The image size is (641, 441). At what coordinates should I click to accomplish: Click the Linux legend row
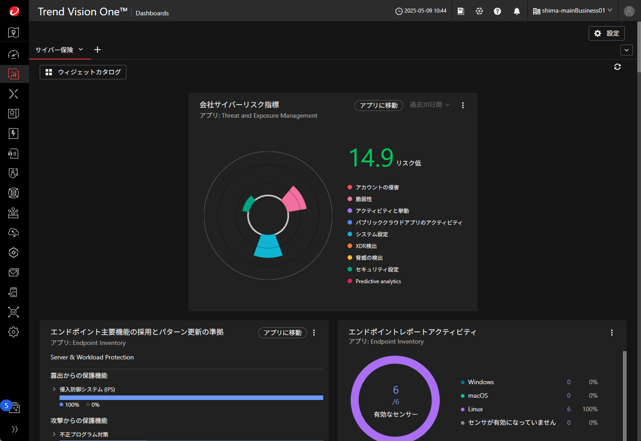(x=529, y=409)
